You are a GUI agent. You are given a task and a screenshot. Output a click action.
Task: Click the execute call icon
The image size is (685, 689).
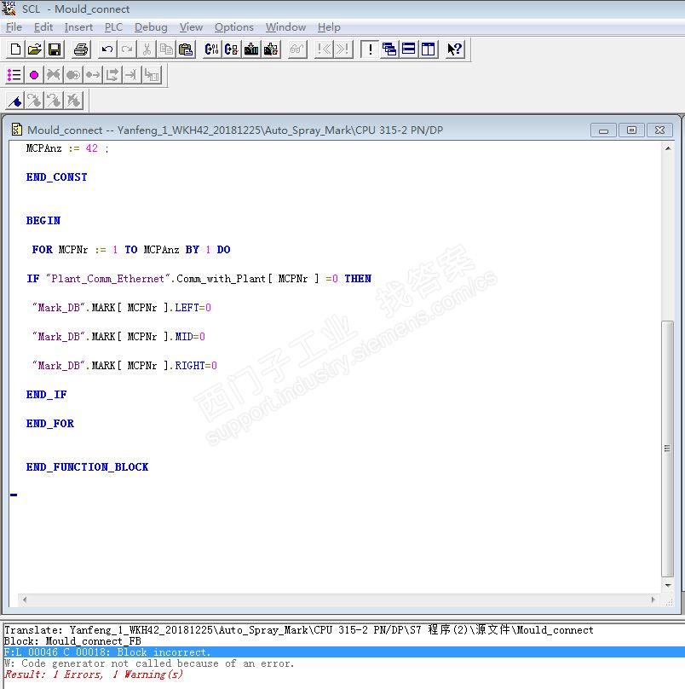coord(152,75)
